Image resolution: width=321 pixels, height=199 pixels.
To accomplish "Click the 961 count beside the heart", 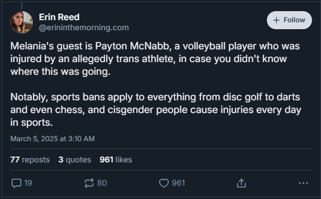I will [x=178, y=183].
